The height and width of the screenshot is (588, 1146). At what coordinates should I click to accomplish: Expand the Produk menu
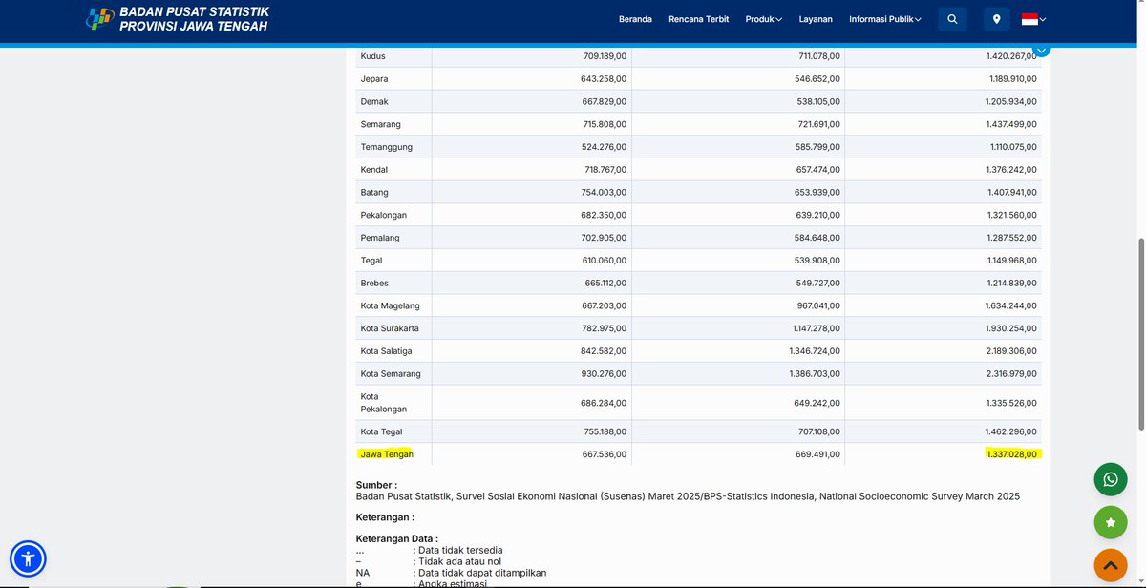click(764, 19)
